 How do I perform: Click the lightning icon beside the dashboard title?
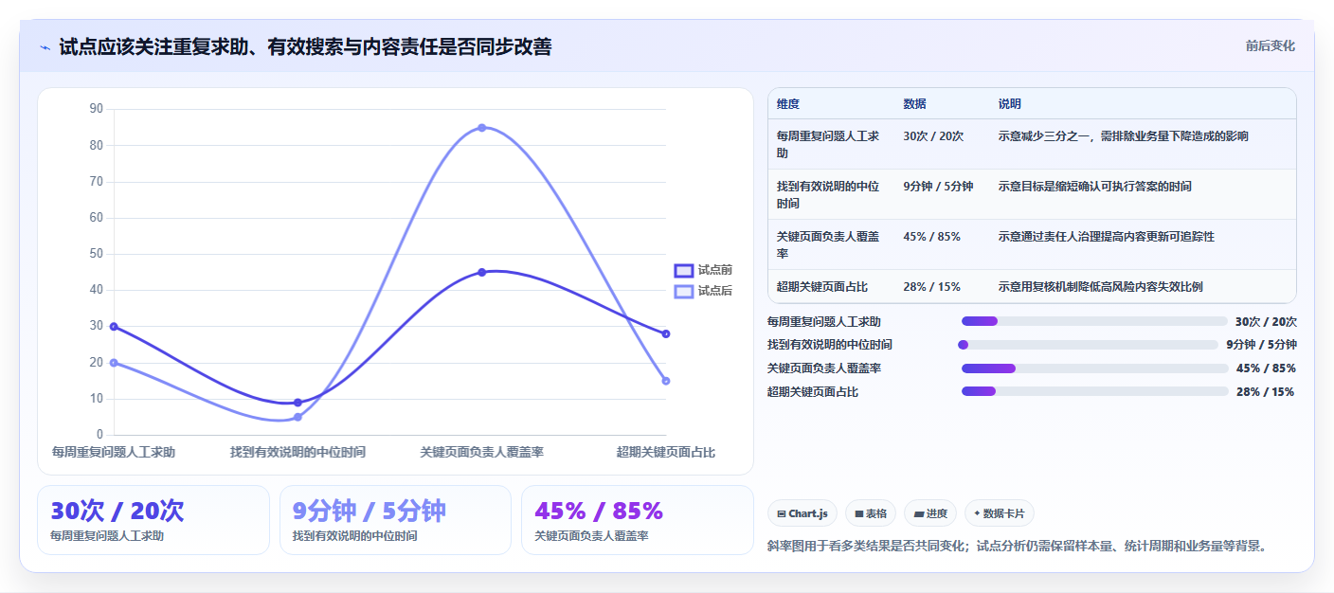click(x=45, y=46)
